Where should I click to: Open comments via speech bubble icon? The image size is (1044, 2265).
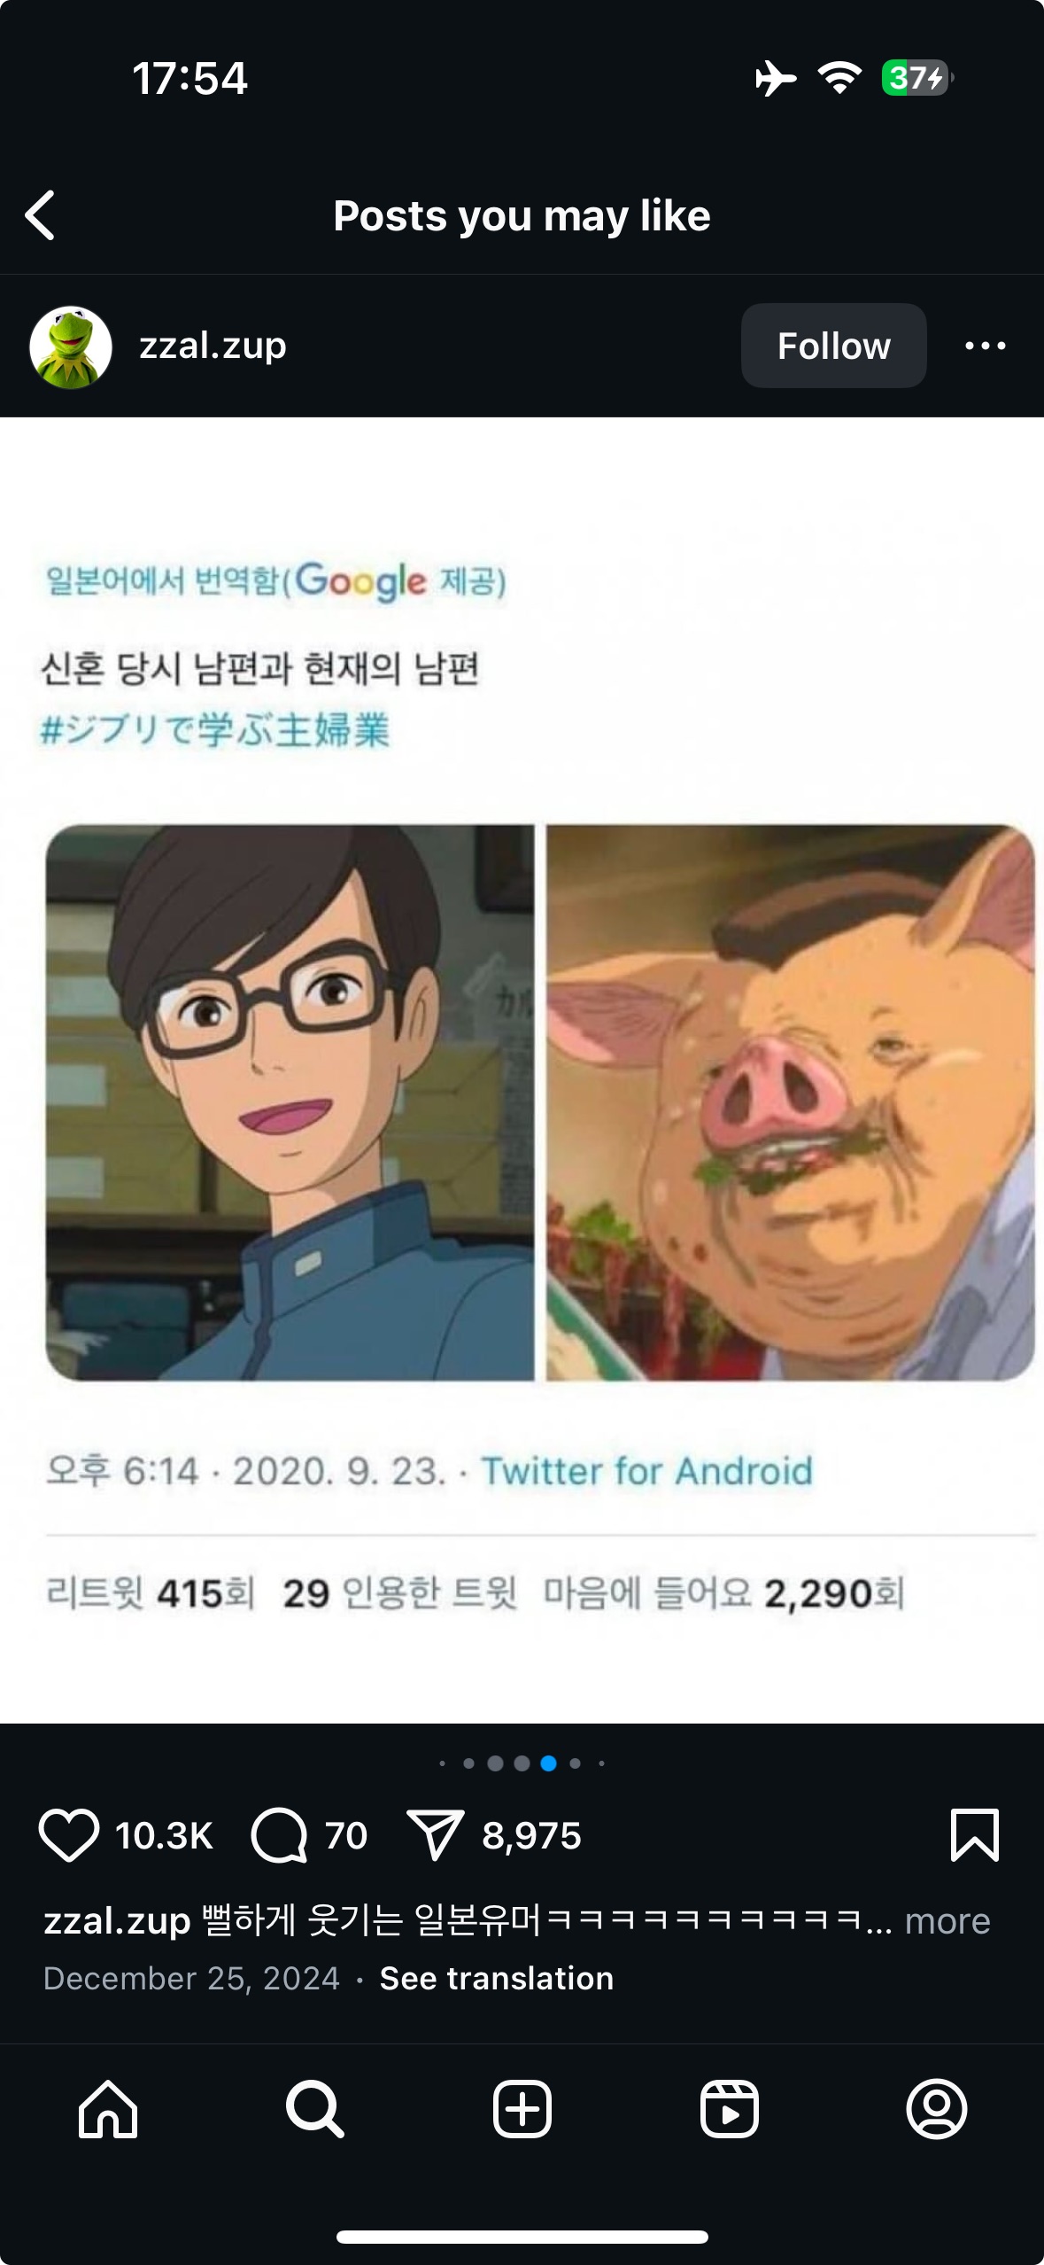click(x=279, y=1835)
